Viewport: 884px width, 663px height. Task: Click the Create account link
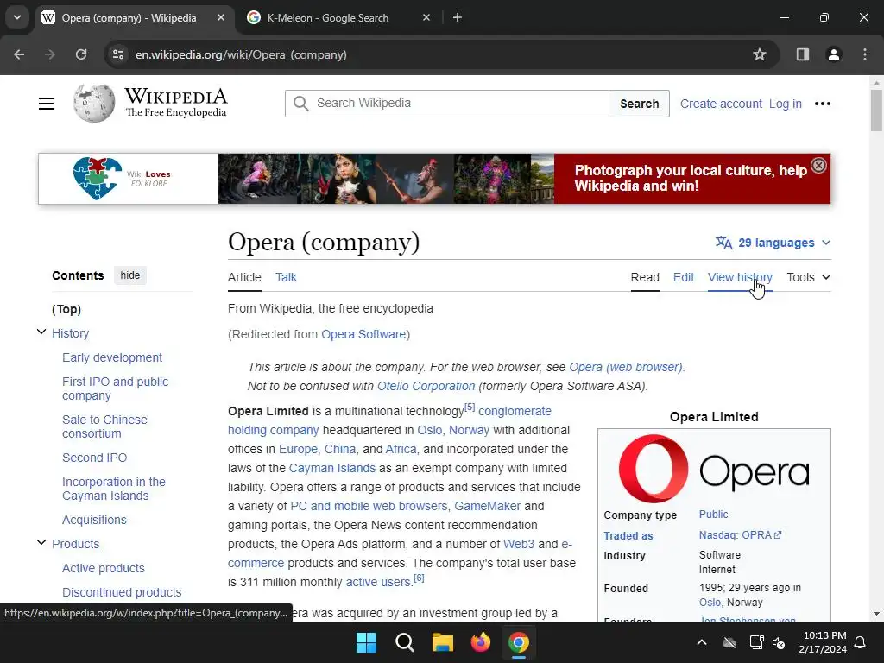[x=721, y=104]
